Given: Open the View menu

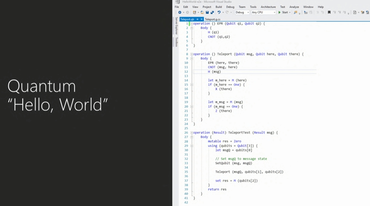Looking at the screenshot, I should point(195,7).
